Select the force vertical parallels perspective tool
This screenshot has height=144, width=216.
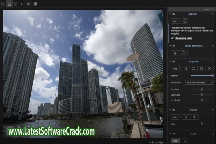pyautogui.click(x=186, y=69)
